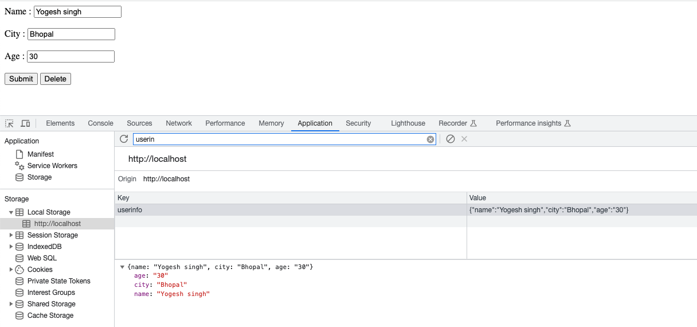
Task: Click the Cache Storage icon
Action: tap(19, 316)
